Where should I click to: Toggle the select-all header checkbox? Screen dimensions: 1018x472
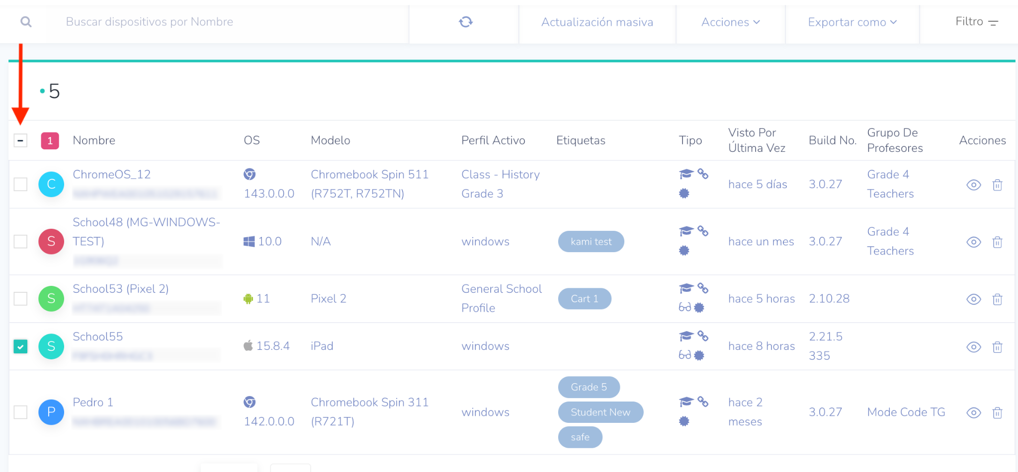point(20,140)
